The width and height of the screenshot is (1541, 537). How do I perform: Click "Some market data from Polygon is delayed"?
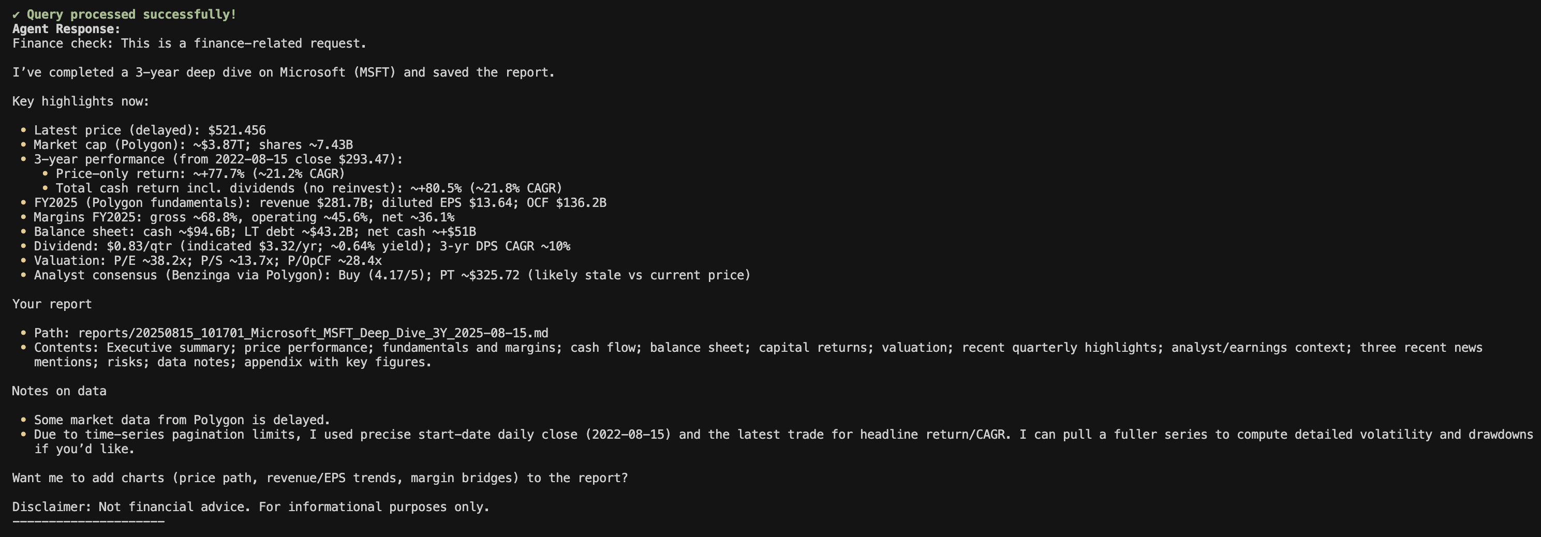click(x=182, y=421)
